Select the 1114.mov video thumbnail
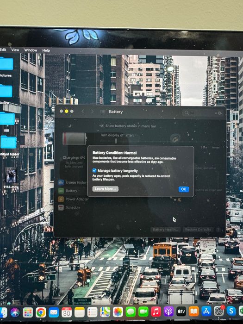 tap(11, 175)
